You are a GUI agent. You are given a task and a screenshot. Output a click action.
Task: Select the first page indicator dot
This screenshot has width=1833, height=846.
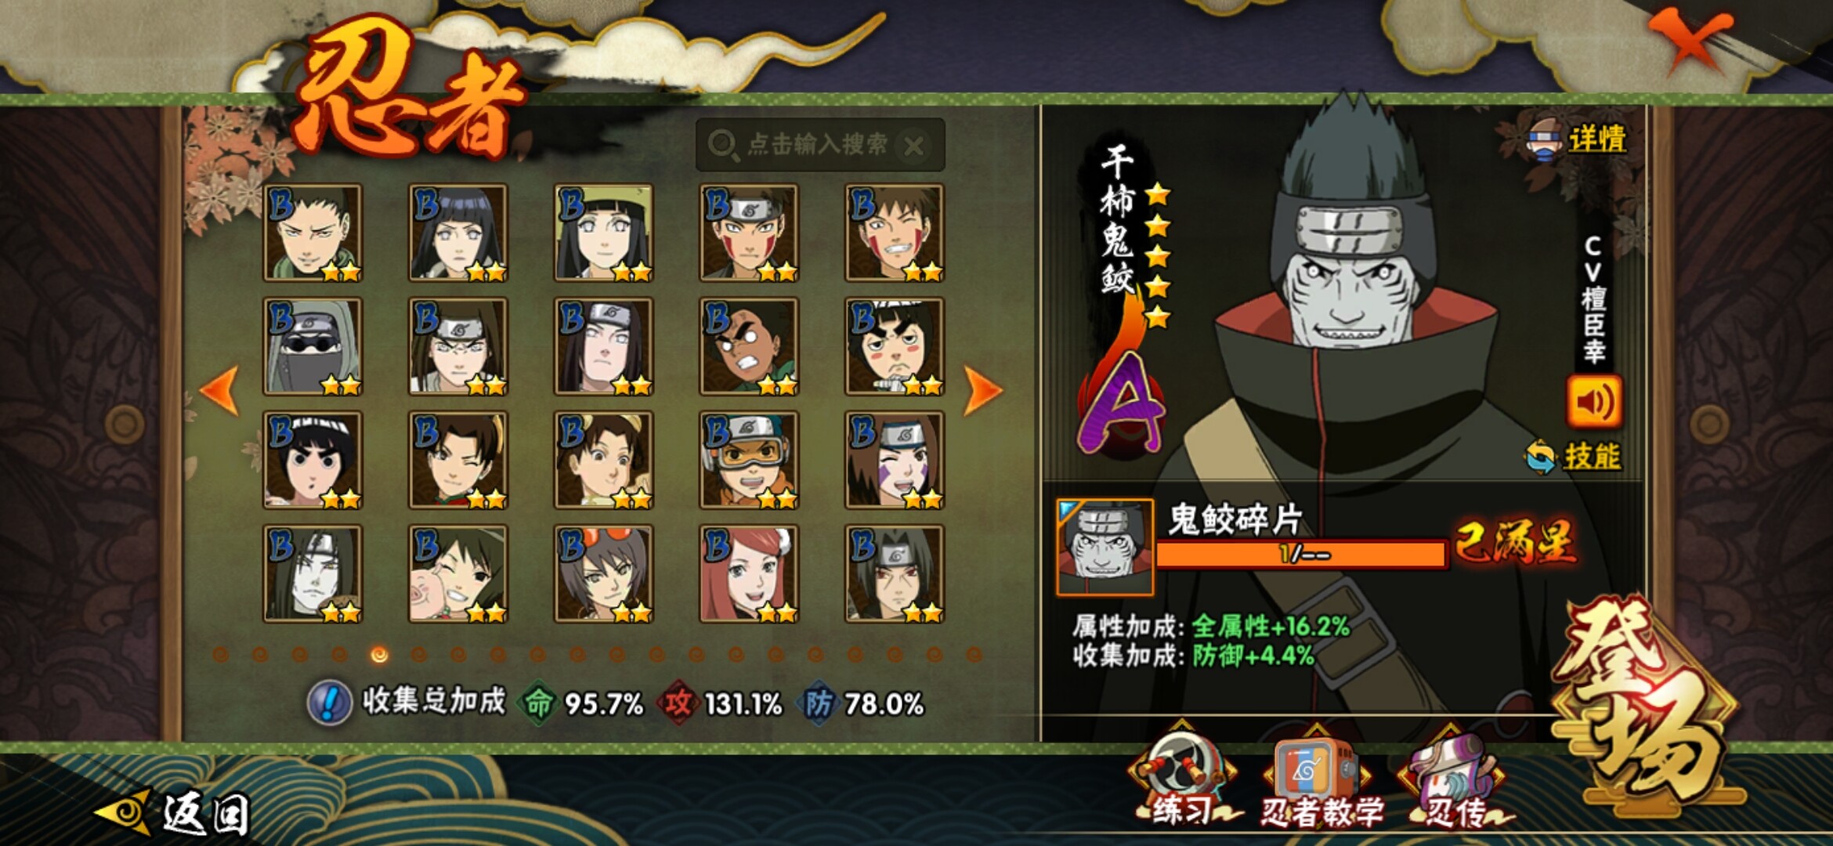tap(221, 654)
